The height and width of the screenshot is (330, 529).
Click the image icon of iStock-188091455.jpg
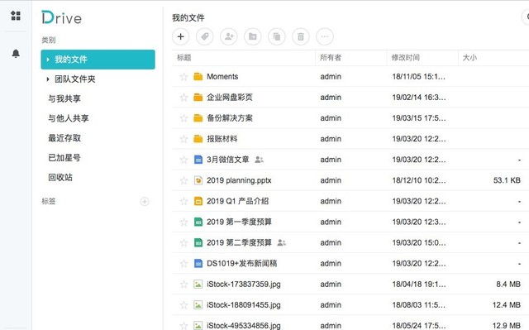[198, 304]
